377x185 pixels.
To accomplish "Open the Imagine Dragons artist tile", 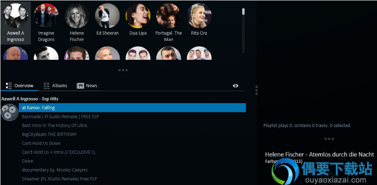I will [46, 23].
